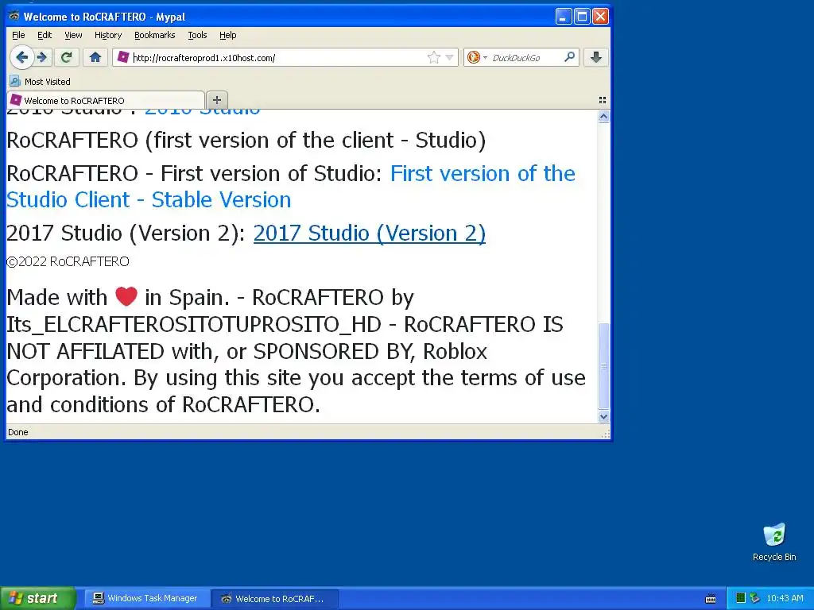Close the Mypal browser window
The height and width of the screenshot is (610, 814).
coord(600,16)
